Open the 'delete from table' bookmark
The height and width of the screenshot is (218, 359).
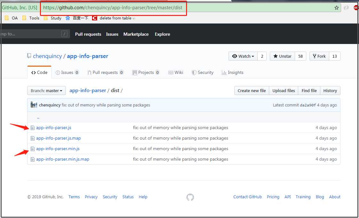114,18
